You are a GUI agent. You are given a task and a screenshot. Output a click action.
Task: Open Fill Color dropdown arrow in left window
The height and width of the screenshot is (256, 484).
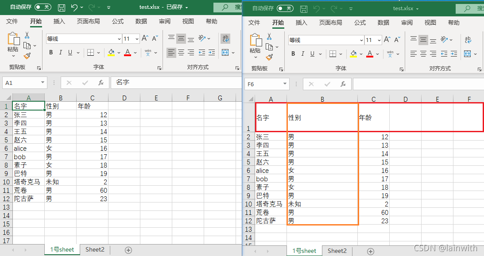119,53
